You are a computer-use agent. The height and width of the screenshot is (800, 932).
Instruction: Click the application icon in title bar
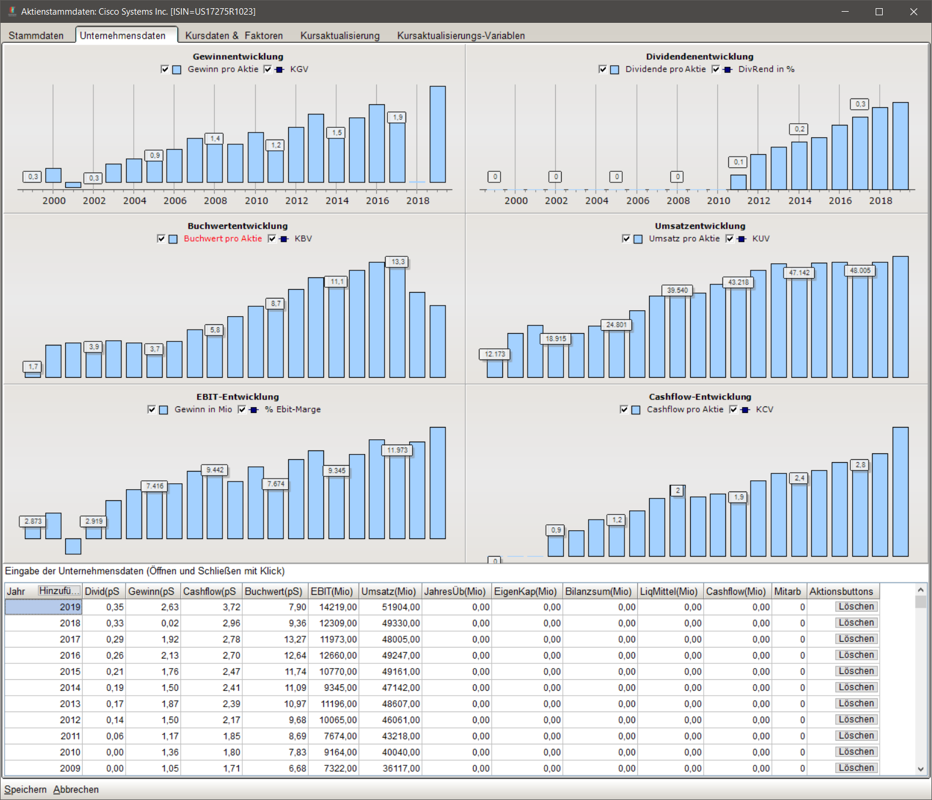12,11
